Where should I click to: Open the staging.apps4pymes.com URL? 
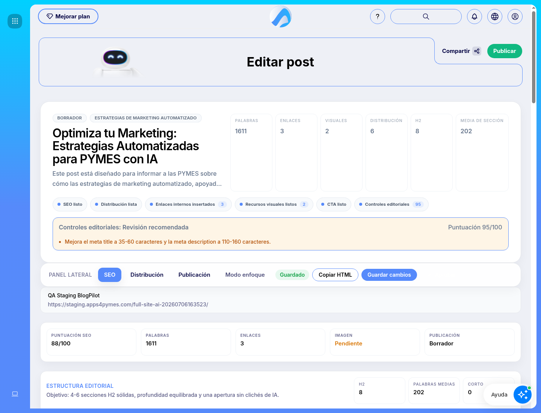click(128, 304)
